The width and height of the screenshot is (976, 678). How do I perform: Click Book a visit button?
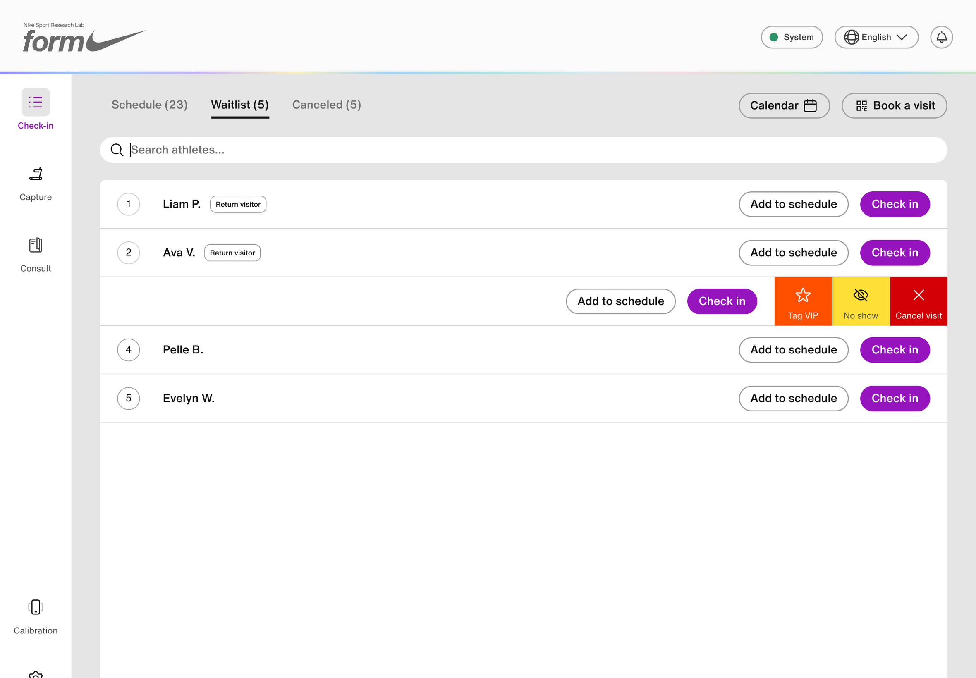tap(894, 106)
